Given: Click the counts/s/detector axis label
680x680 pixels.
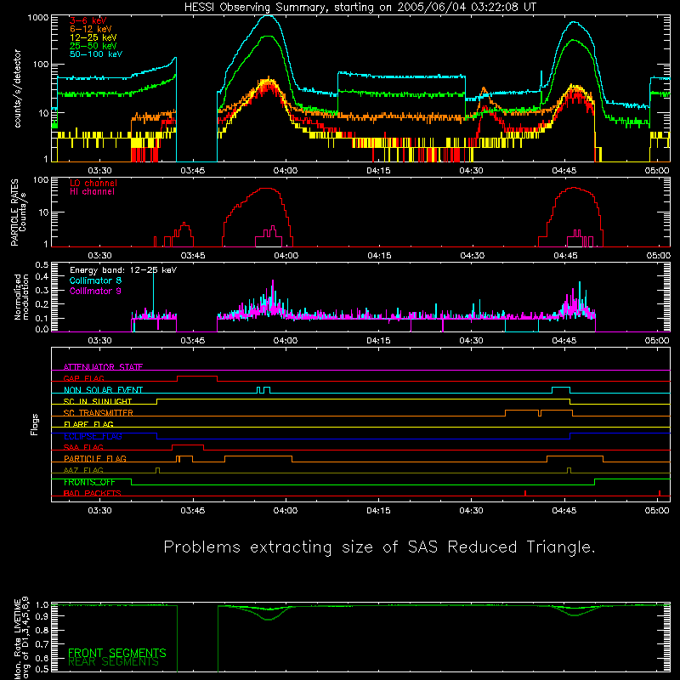Looking at the screenshot, I should [x=18, y=88].
